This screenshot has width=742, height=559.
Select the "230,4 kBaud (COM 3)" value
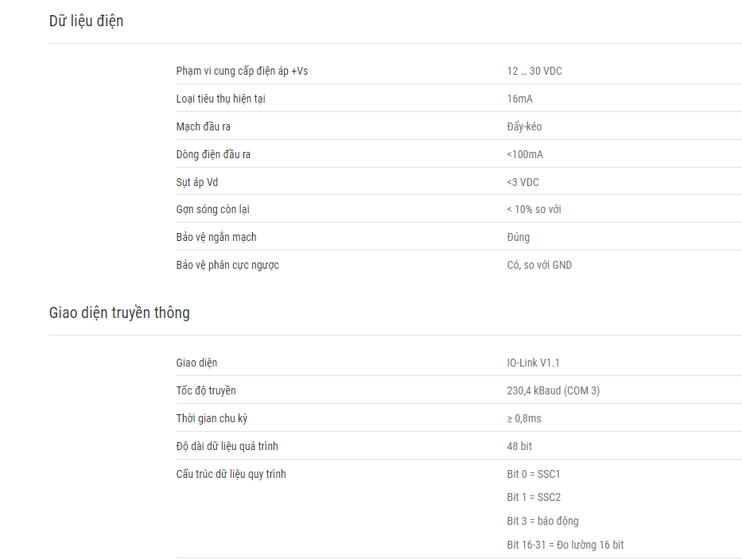554,390
